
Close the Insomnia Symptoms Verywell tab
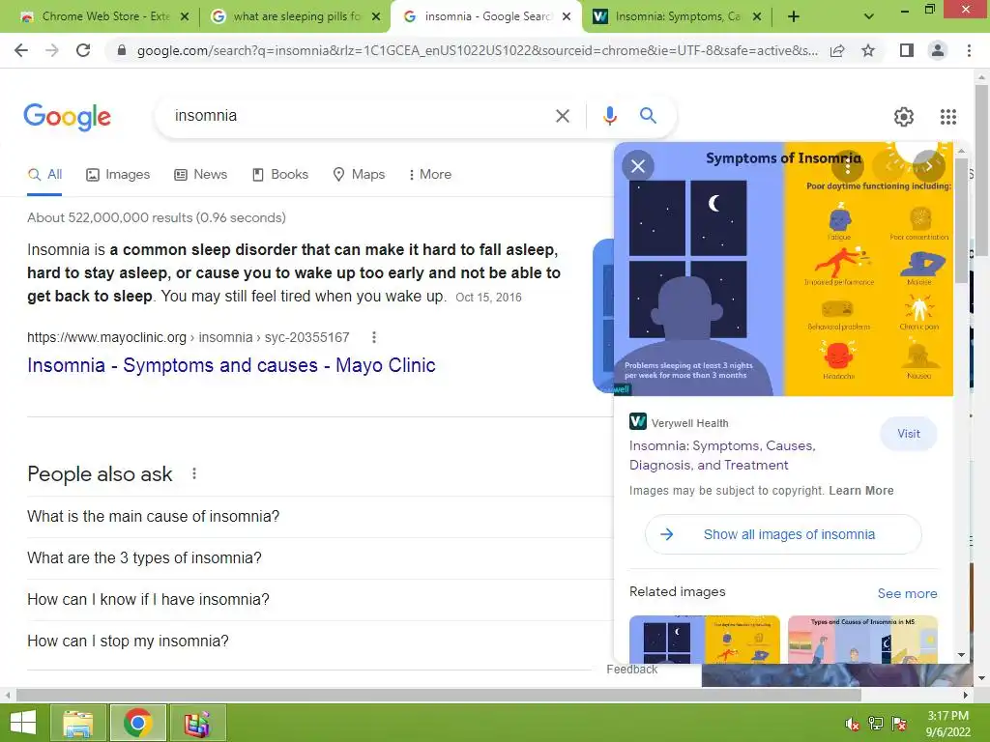757,16
